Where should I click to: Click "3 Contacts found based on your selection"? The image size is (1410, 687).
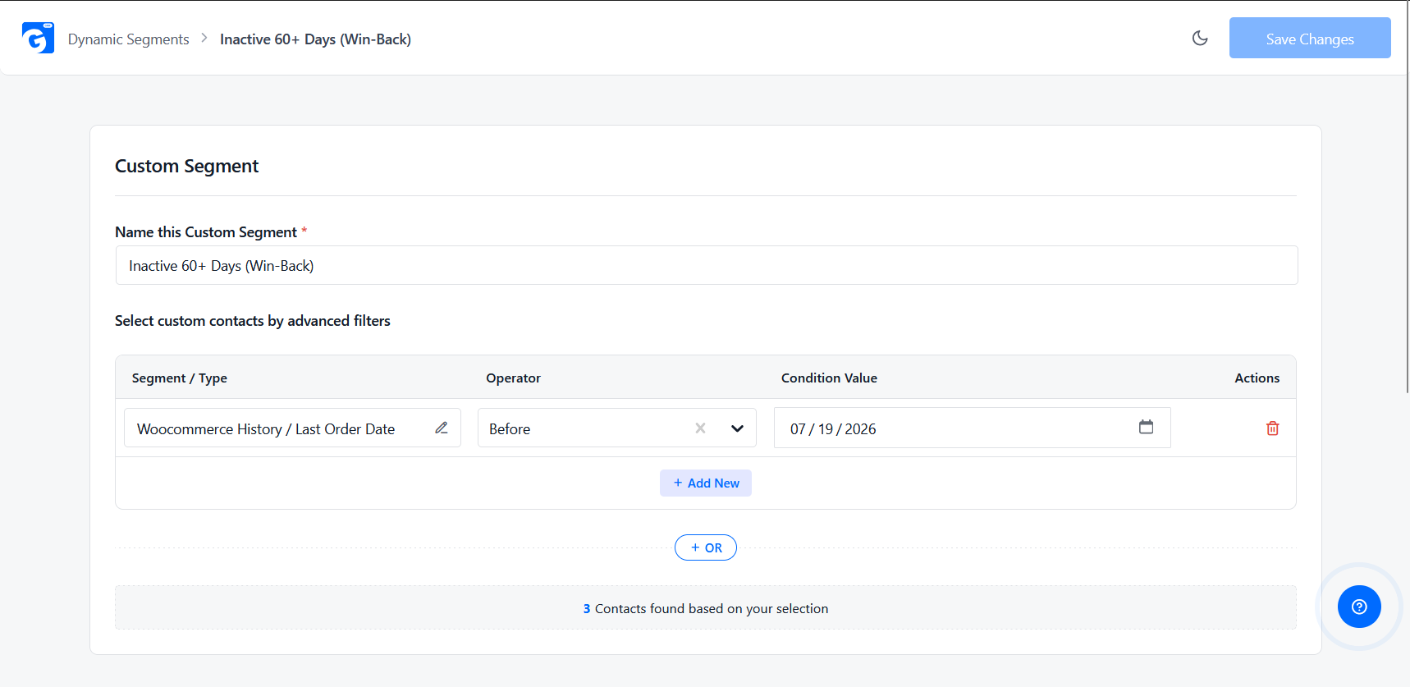[706, 608]
